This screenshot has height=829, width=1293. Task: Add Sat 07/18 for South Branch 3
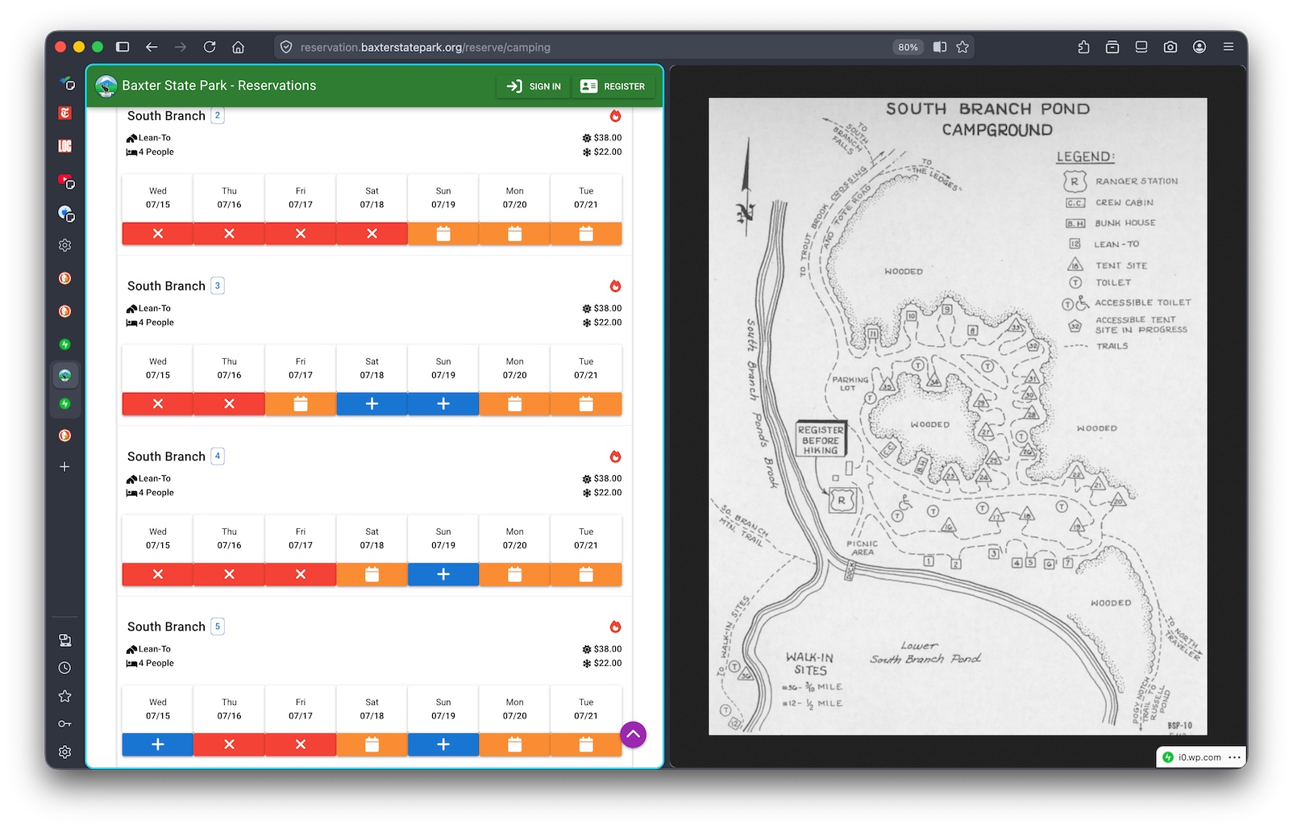[372, 404]
